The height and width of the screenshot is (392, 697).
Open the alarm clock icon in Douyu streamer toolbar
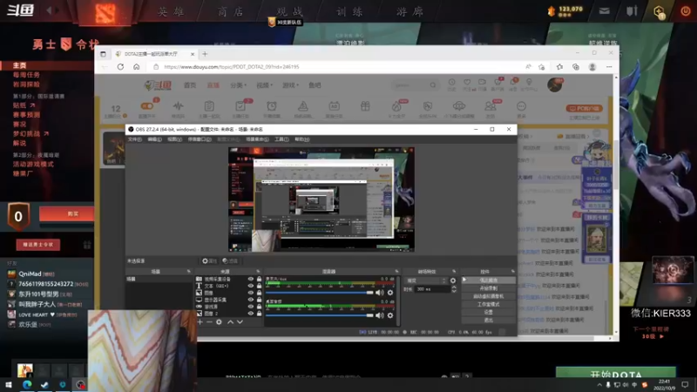pos(272,106)
